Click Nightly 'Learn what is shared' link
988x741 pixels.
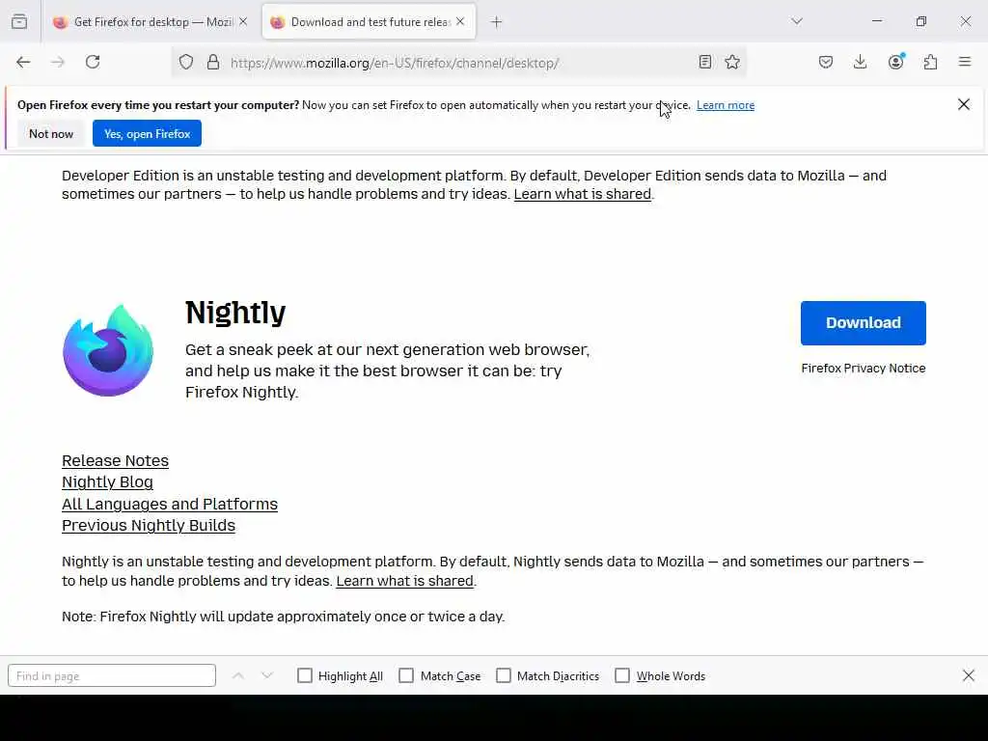(x=404, y=581)
